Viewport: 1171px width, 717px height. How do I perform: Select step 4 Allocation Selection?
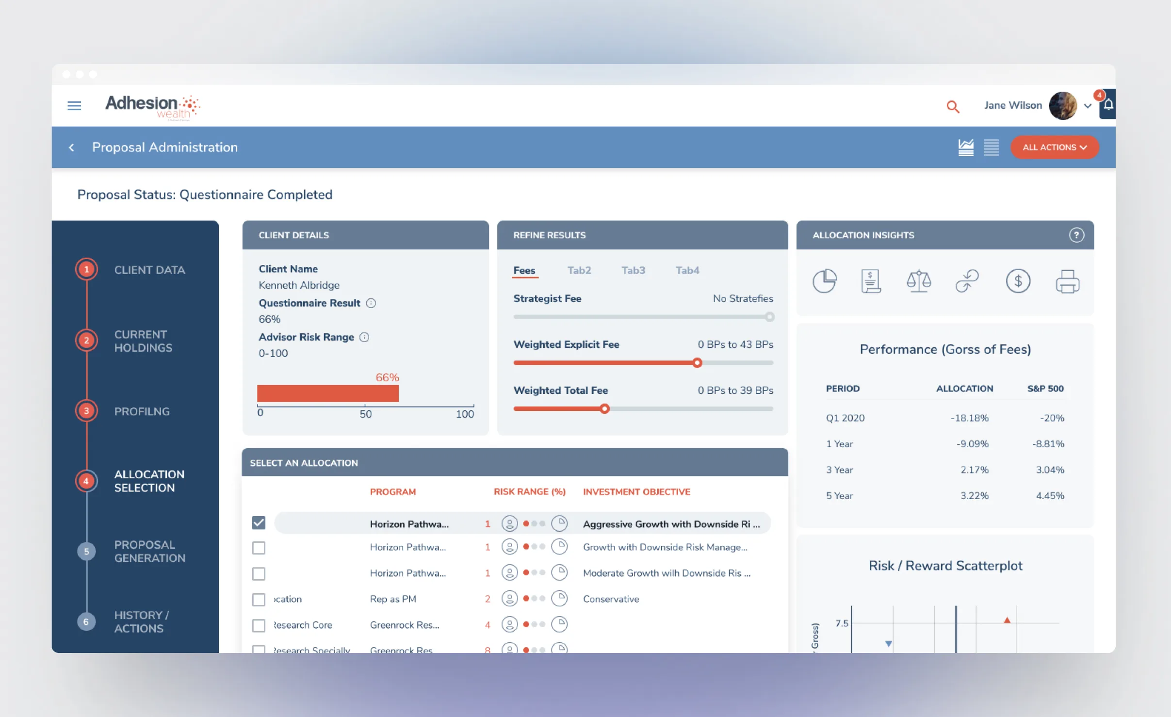click(86, 481)
